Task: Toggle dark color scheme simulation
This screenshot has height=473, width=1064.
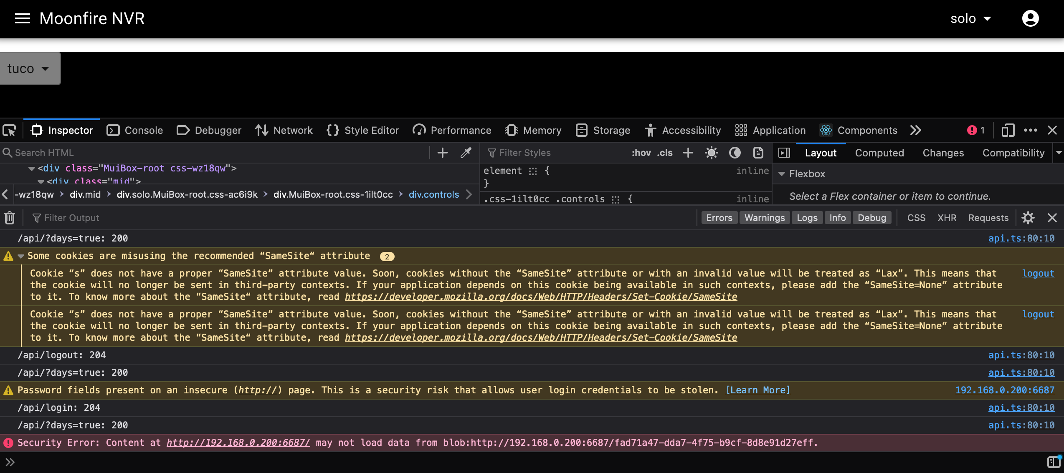Action: pyautogui.click(x=735, y=153)
